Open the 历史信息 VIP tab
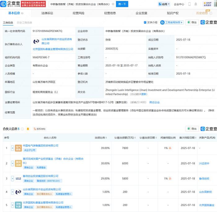The width and height of the screenshot is (217, 212). [x=202, y=13]
